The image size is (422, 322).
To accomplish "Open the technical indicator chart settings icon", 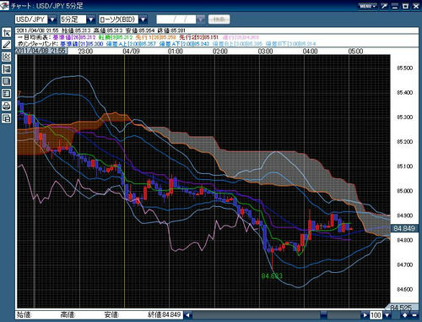I will click(7, 57).
